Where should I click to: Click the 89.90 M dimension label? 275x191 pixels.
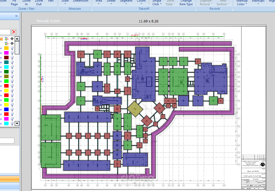[135, 35]
